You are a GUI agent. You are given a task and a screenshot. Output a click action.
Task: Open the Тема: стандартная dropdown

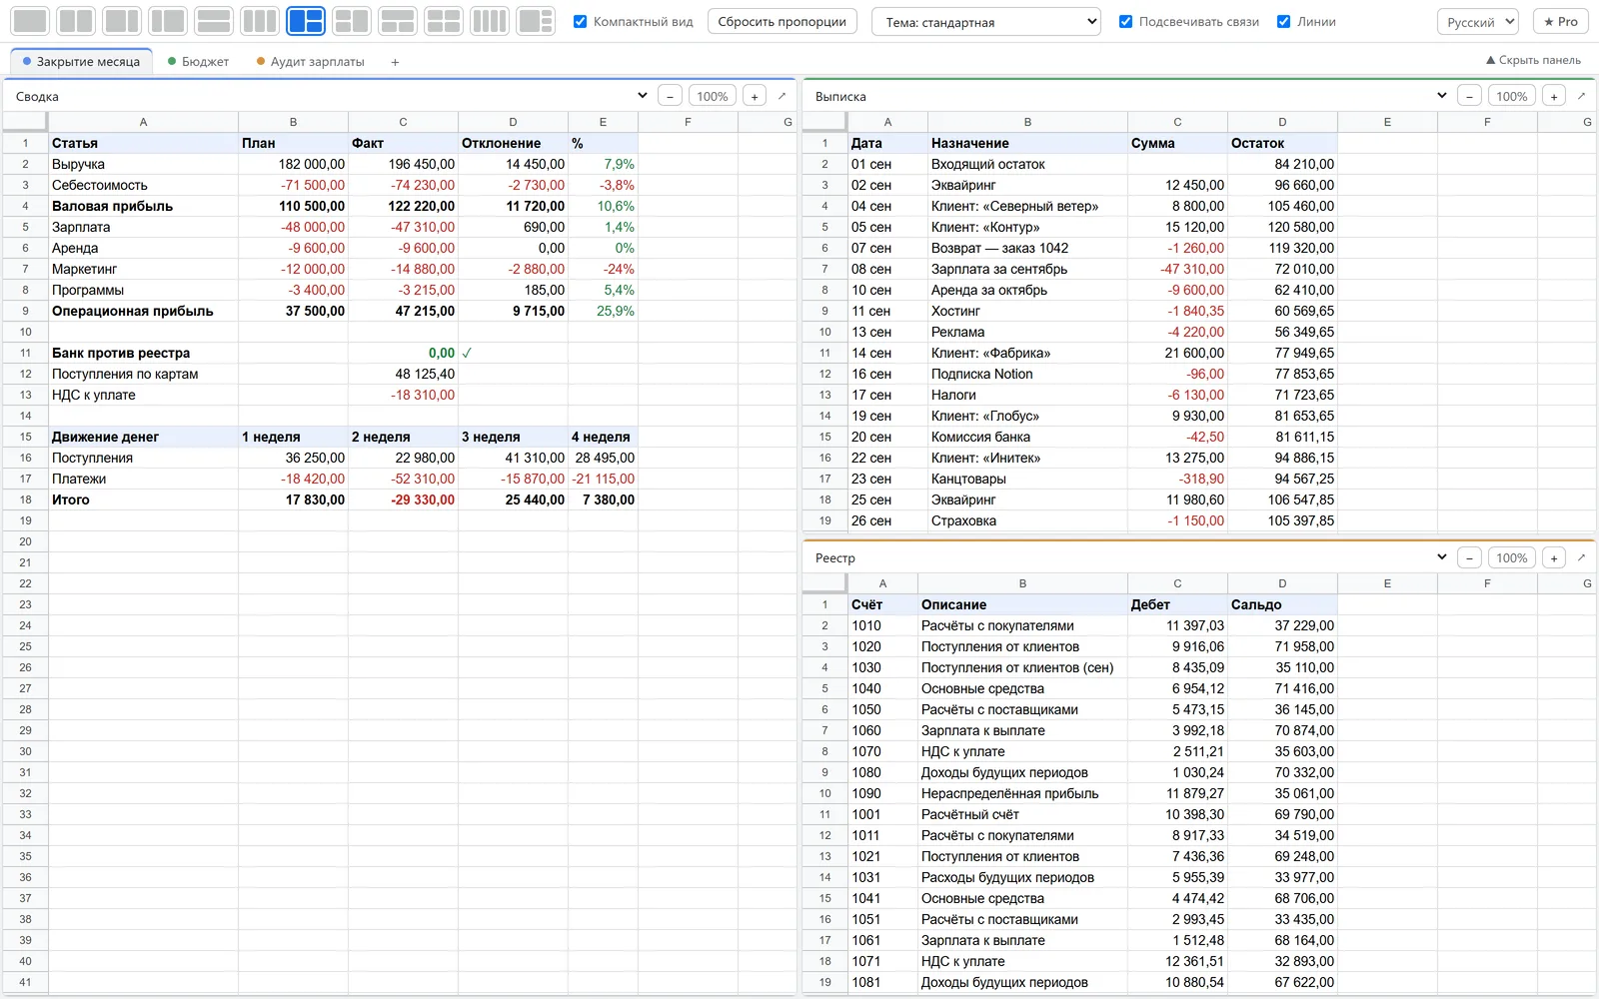coord(986,22)
